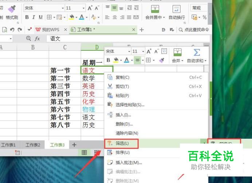Choose 选择性粘贴(S) from context menu
The width and height of the screenshot is (252, 183).
click(156, 105)
